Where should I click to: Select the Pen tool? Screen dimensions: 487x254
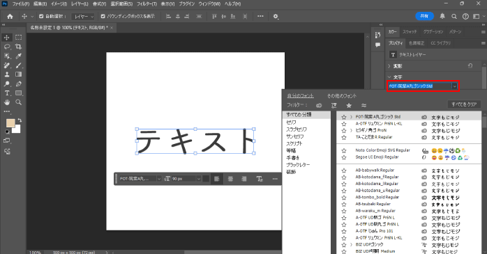(19, 84)
